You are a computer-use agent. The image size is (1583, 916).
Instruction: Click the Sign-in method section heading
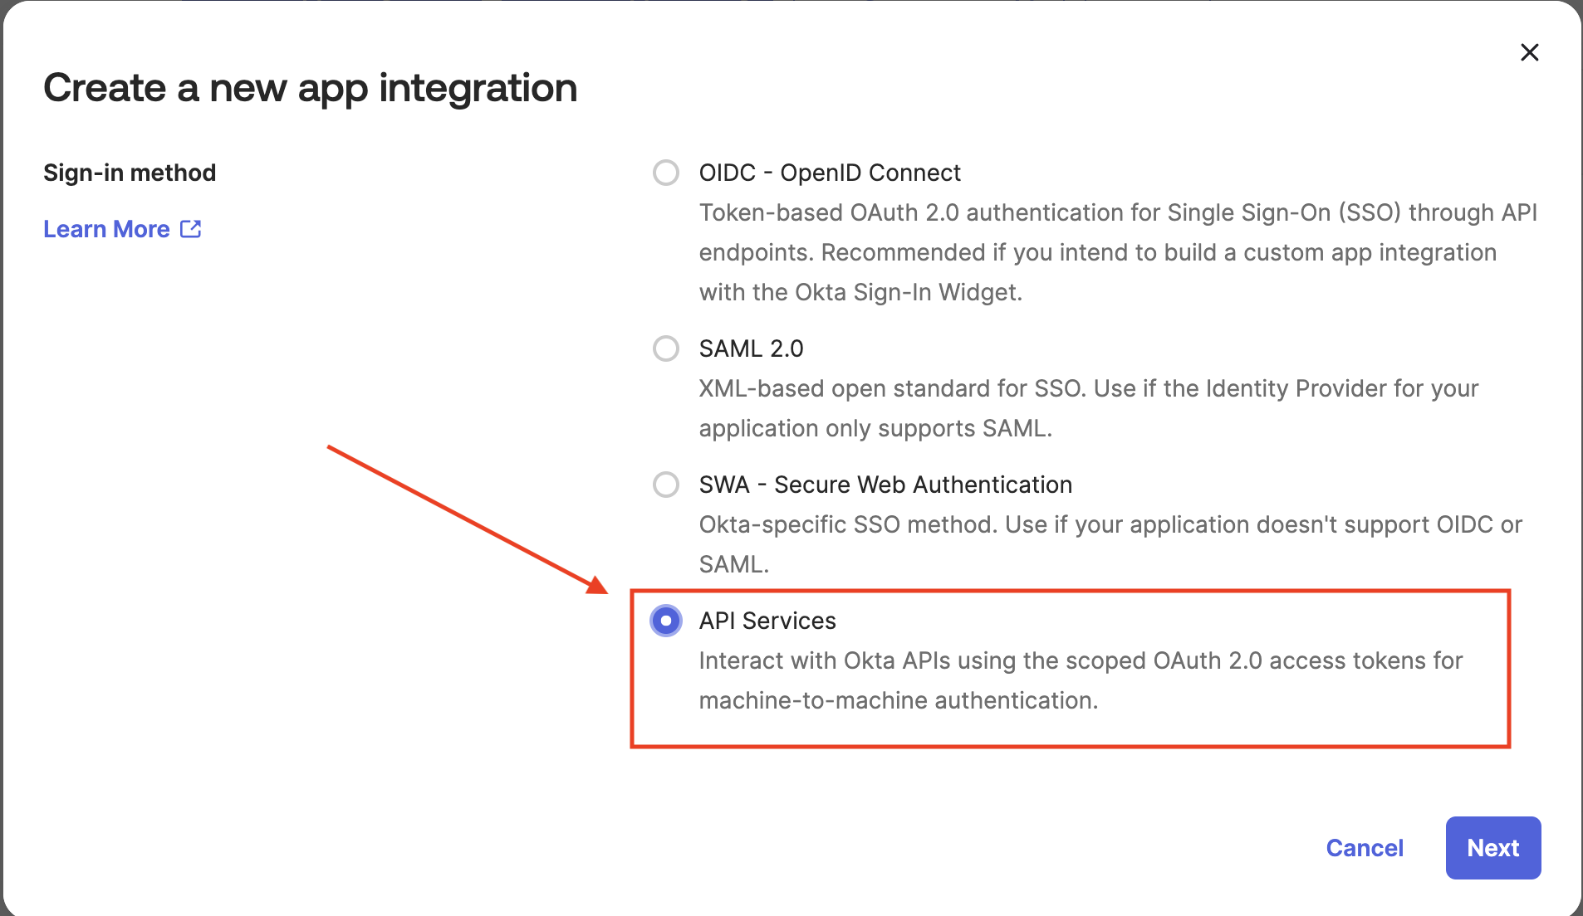click(130, 173)
